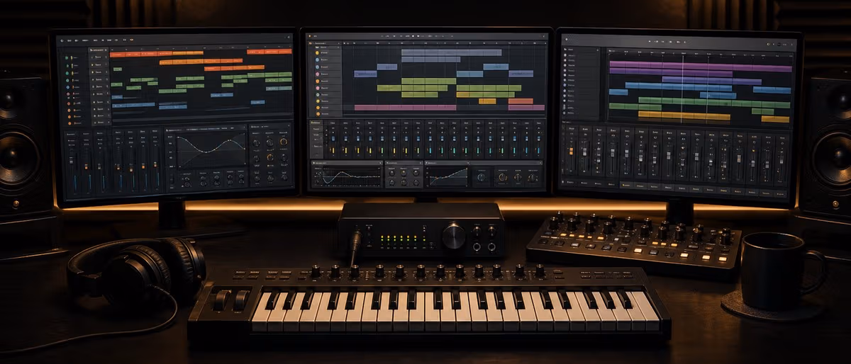The height and width of the screenshot is (364, 851).
Task: Select the long orange clip on the left monitor's top track
Action: (157, 54)
